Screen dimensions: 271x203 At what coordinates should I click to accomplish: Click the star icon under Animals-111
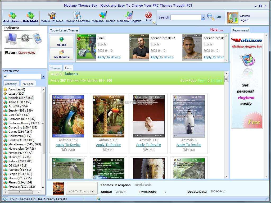[105, 149]
